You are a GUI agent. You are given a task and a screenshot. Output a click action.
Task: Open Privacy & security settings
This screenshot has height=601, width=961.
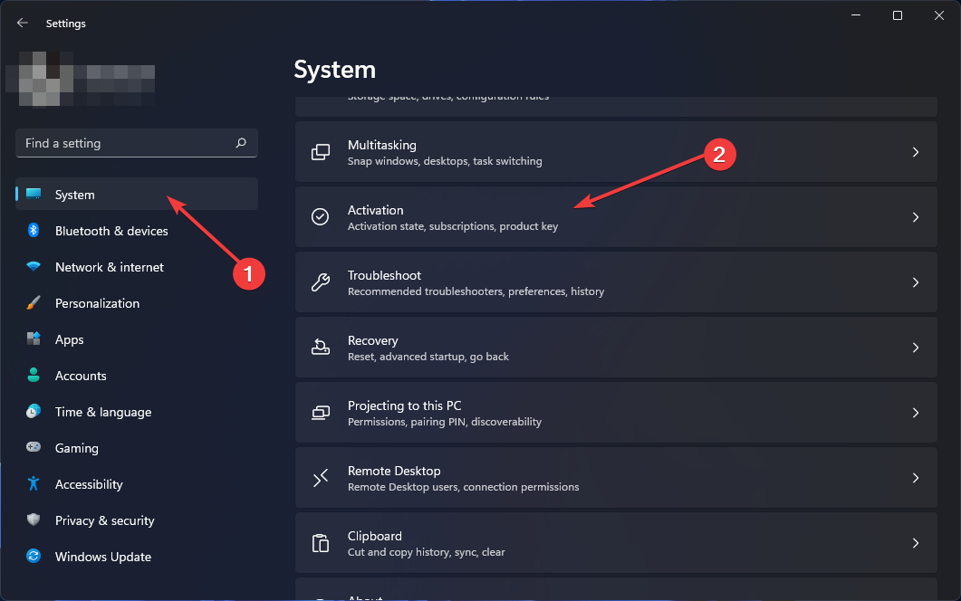pos(137,520)
